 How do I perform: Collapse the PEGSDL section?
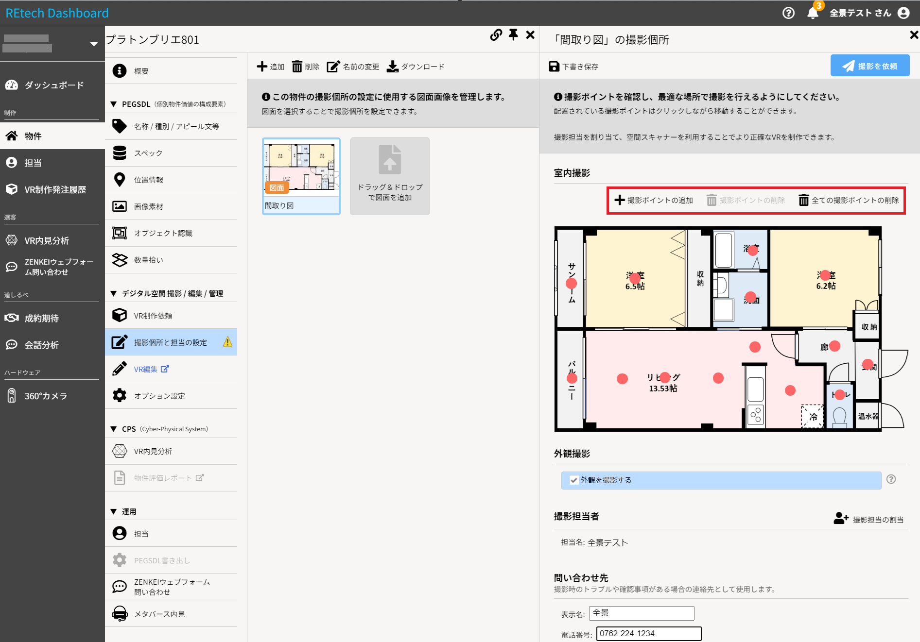(114, 104)
